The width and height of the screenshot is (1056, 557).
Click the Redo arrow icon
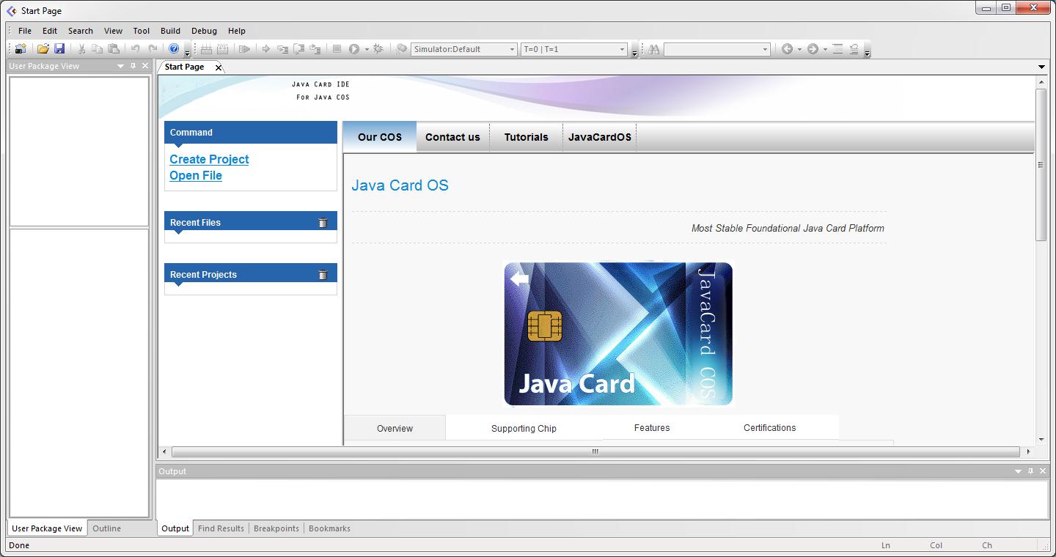(153, 49)
